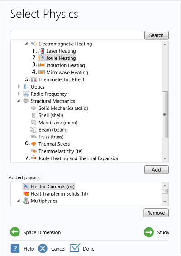Click the blue Cancel X icon
Image resolution: width=181 pixels, height=256 pixels.
(x=43, y=248)
